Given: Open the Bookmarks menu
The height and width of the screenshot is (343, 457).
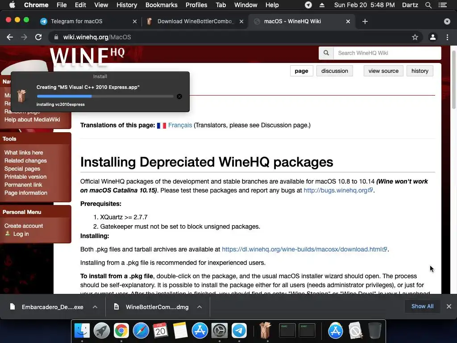Looking at the screenshot, I should 162,5.
